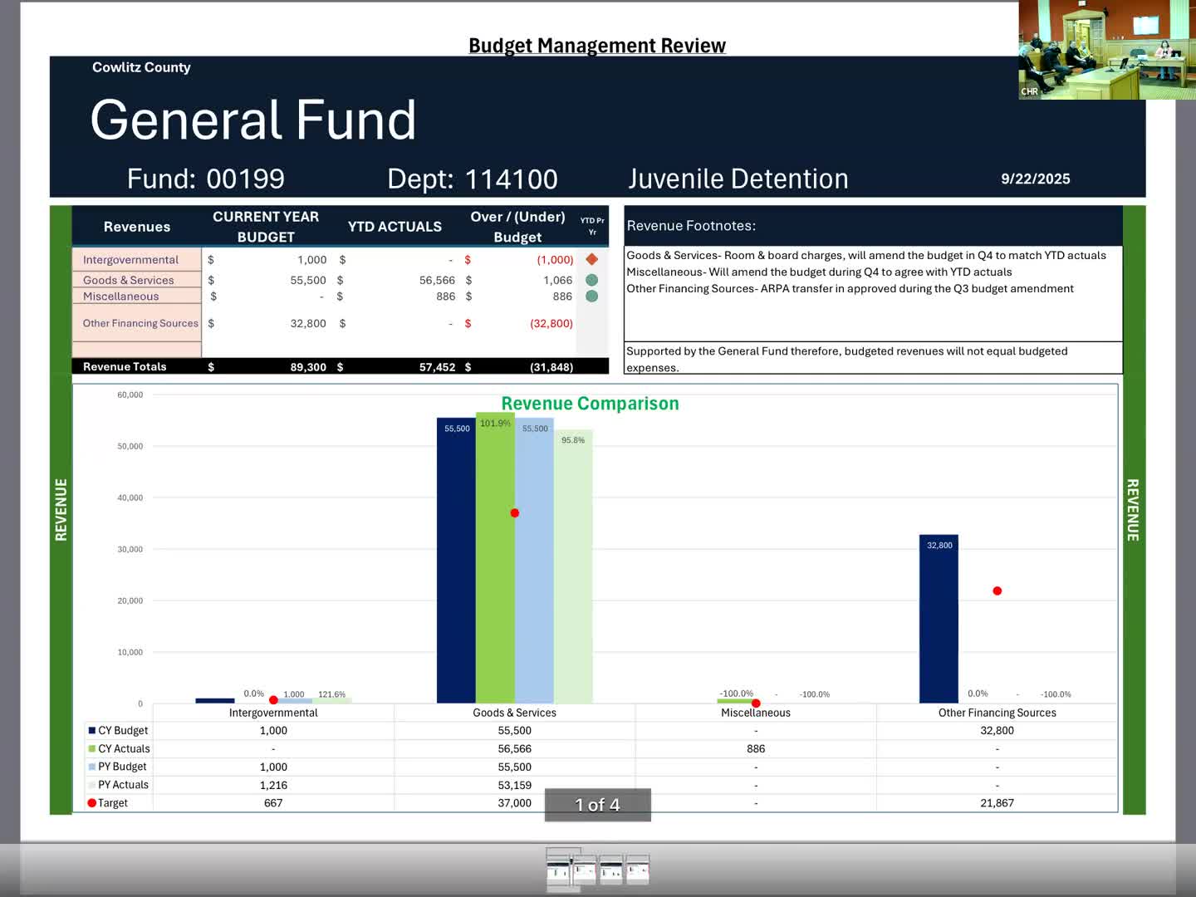The image size is (1196, 897).
Task: Click the '53,159' PY Actuals value
Action: [515, 785]
